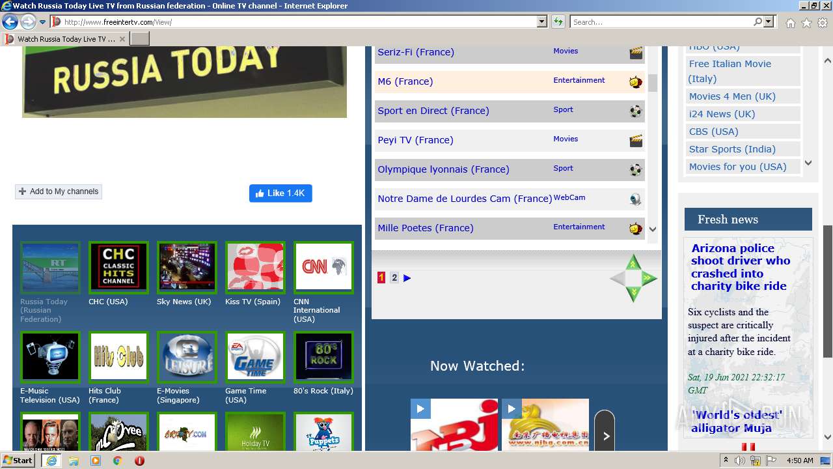Open the Seriz-Fi (France) channel
This screenshot has height=469, width=833.
tap(416, 52)
